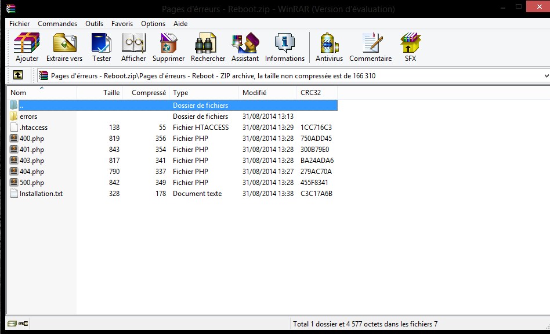The width and height of the screenshot is (550, 334).
Task: Click the status bar total summary text
Action: click(x=365, y=324)
